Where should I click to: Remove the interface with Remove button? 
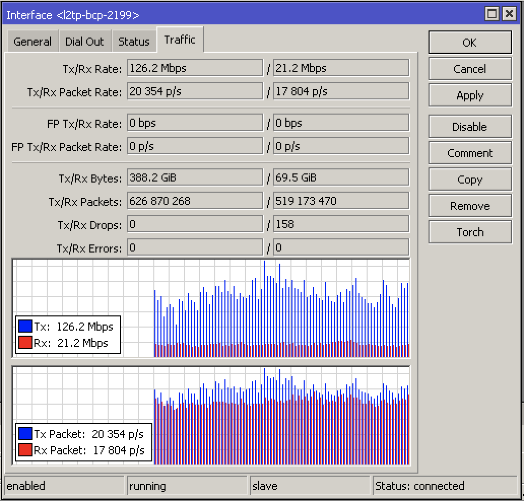tap(470, 206)
